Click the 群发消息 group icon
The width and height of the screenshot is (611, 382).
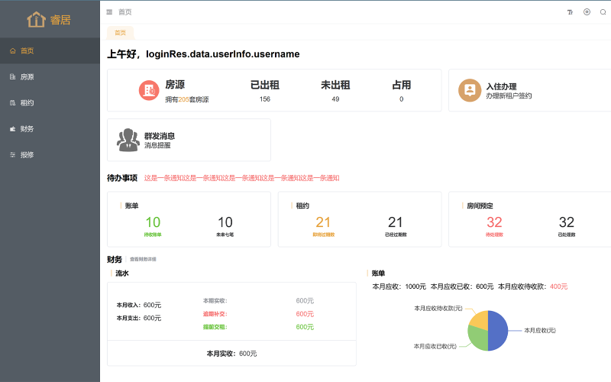[x=128, y=140]
